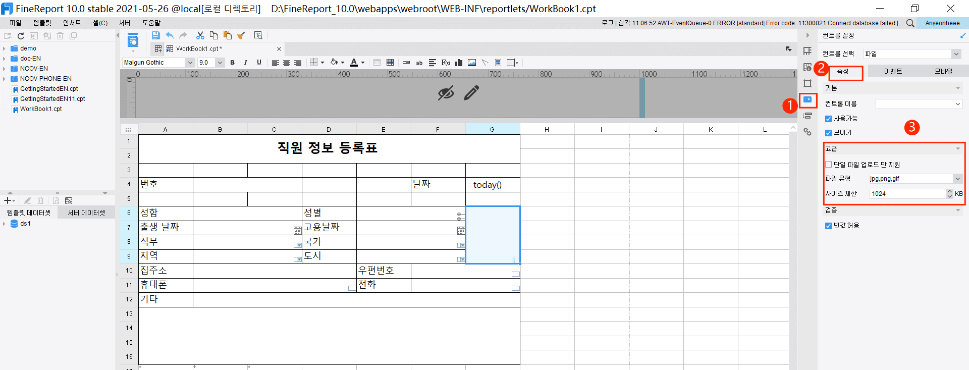Viewport: 969px width, 370px height.
Task: Switch to the 모바일 tab
Action: pos(943,72)
